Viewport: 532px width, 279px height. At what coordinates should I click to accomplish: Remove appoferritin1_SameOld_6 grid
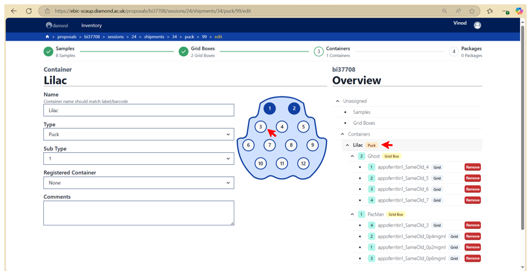tap(473, 189)
